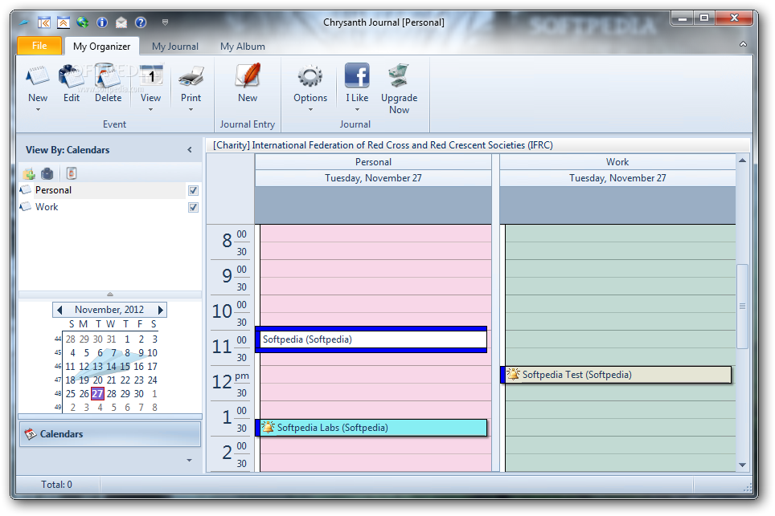Expand the Options dropdown arrow

tap(310, 109)
